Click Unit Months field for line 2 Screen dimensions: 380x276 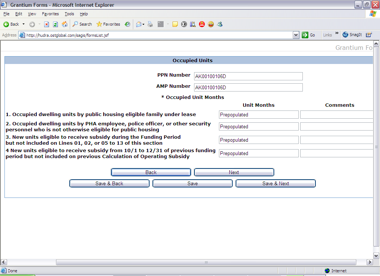pyautogui.click(x=259, y=126)
